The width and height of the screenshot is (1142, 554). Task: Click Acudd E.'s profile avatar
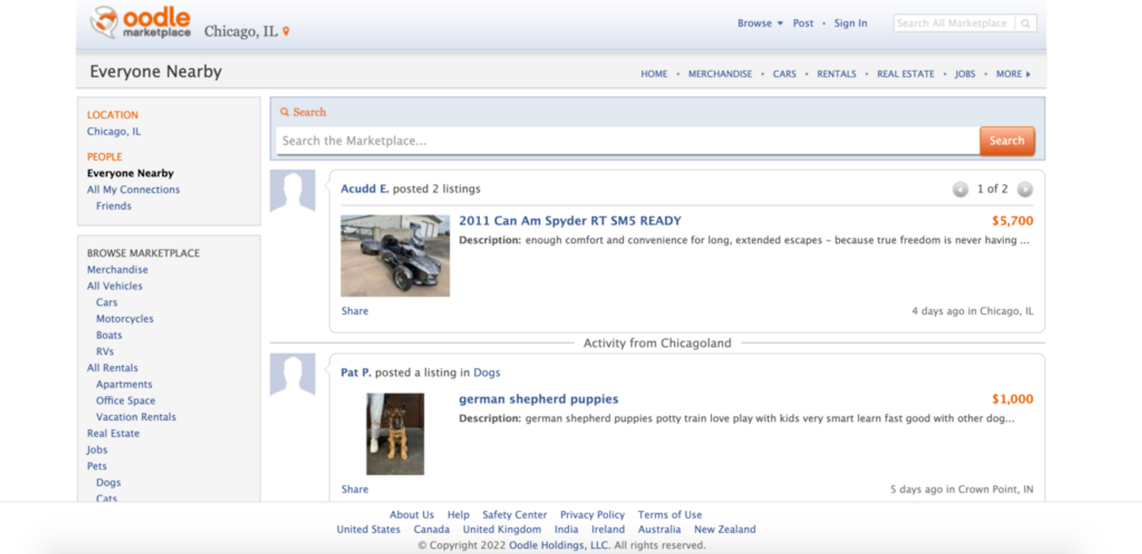point(293,190)
